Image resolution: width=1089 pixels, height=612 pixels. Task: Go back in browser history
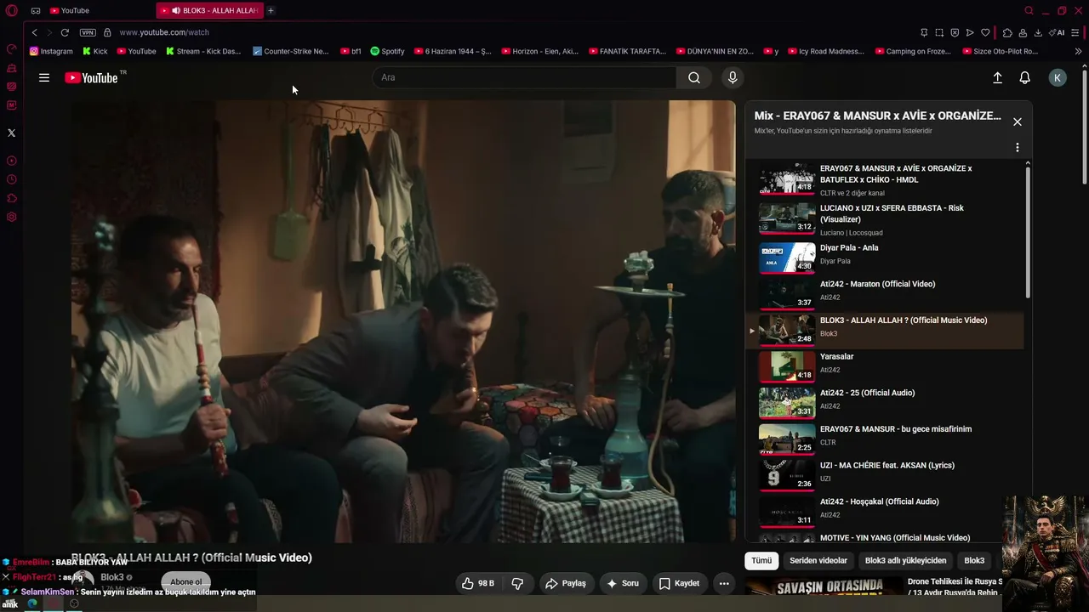pyautogui.click(x=34, y=32)
